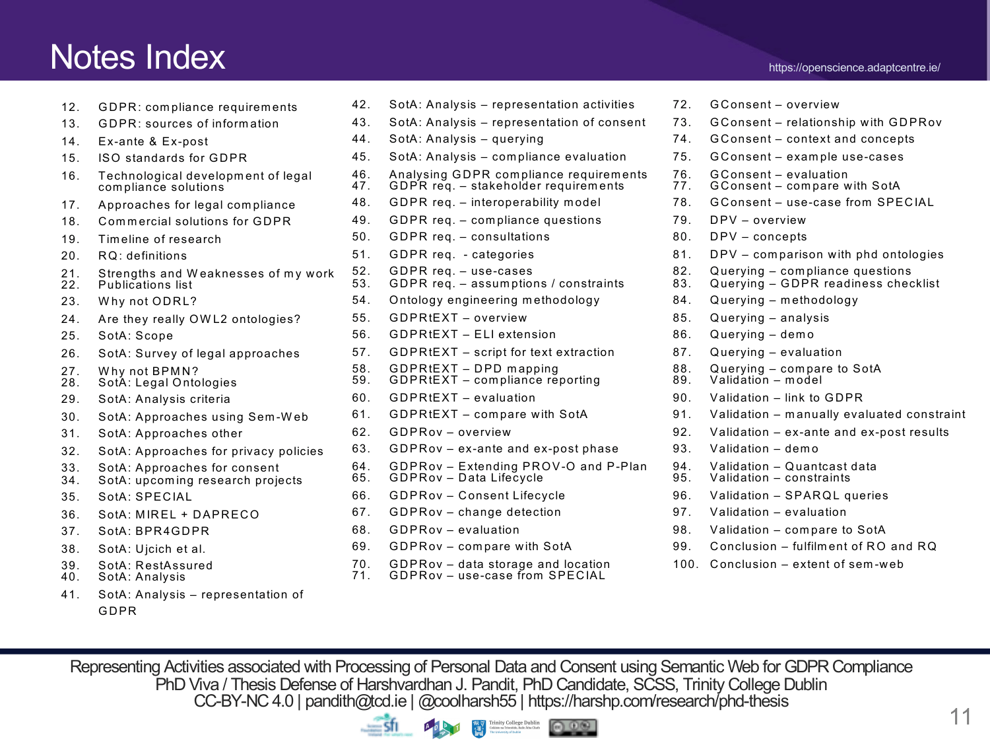Click the Trinity College Dublin logo
The height and width of the screenshot is (743, 990).
506,728
